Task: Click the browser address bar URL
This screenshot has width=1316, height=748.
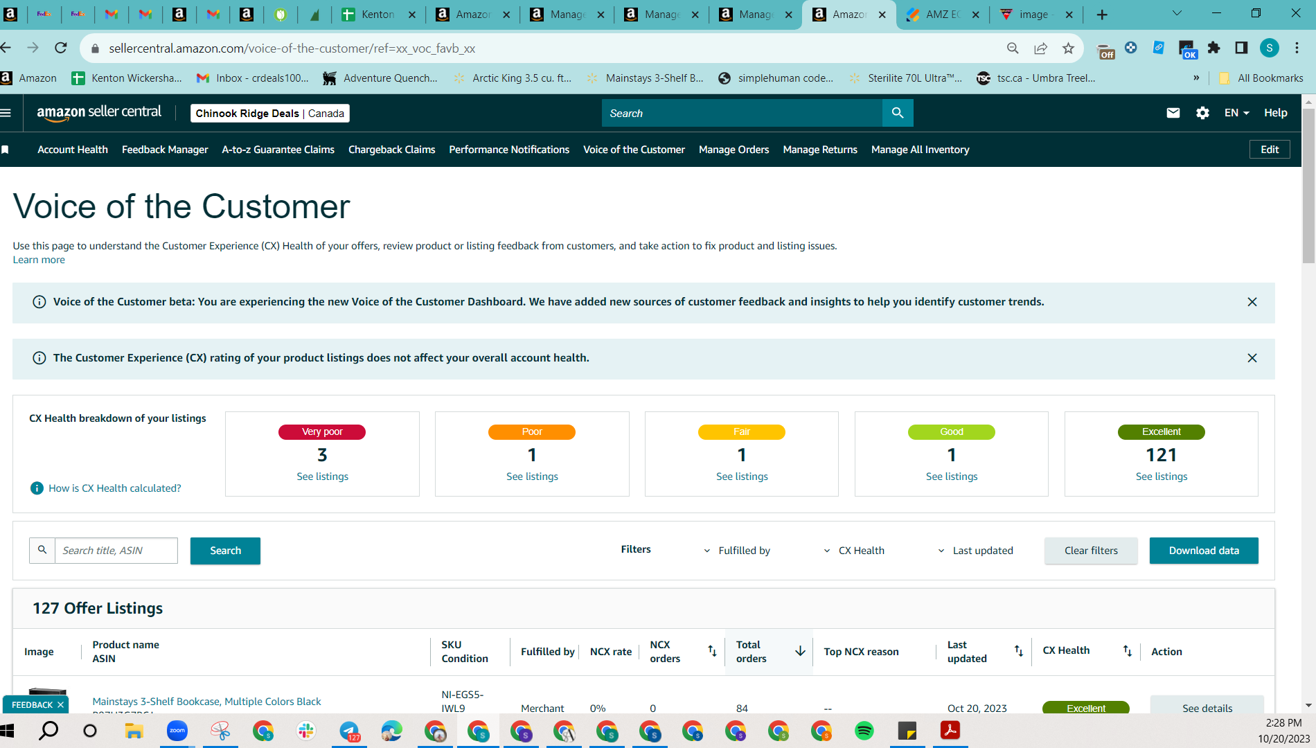Action: click(x=292, y=48)
